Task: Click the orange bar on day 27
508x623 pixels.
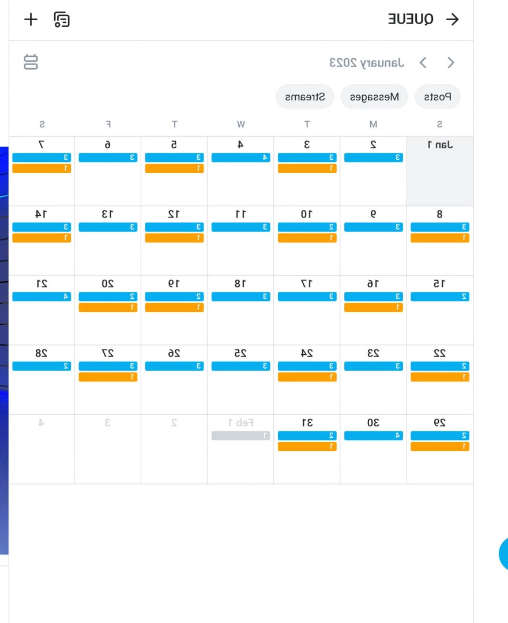Action: pos(108,377)
